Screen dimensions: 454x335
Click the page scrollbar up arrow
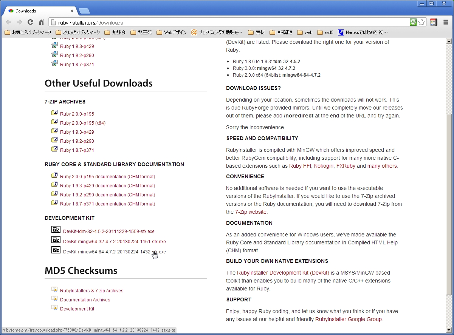click(x=449, y=41)
